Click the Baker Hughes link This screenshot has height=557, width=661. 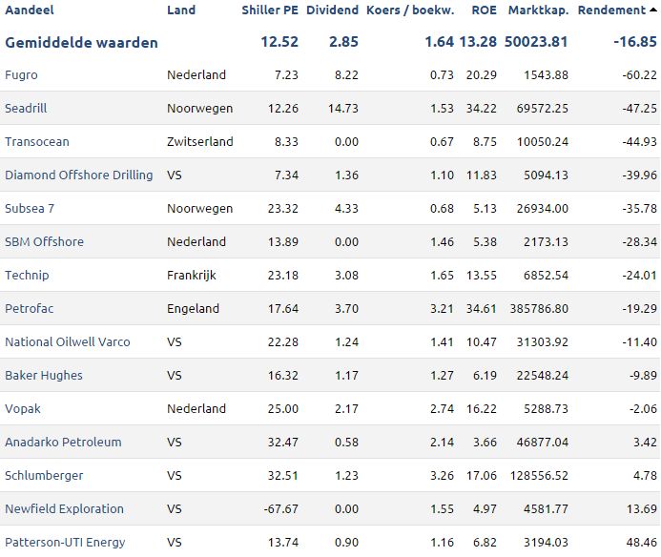[44, 375]
